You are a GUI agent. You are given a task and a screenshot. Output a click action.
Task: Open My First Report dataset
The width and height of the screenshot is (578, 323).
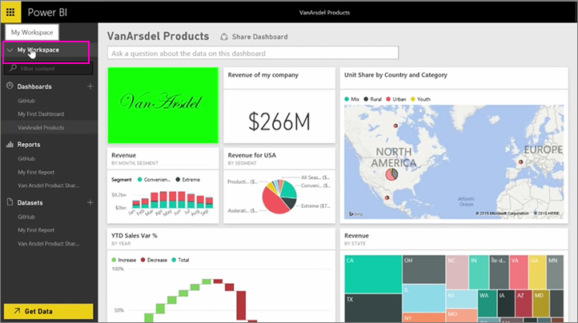pyautogui.click(x=36, y=230)
